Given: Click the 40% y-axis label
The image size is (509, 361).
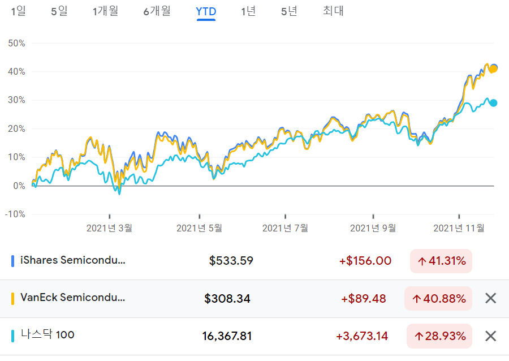Looking at the screenshot, I should [x=16, y=71].
